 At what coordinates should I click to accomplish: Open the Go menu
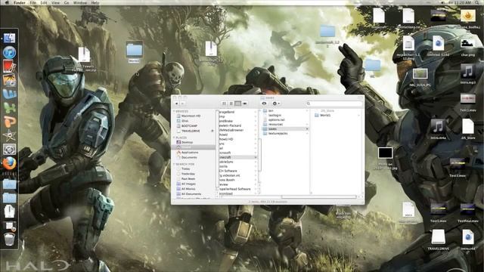pos(67,2)
